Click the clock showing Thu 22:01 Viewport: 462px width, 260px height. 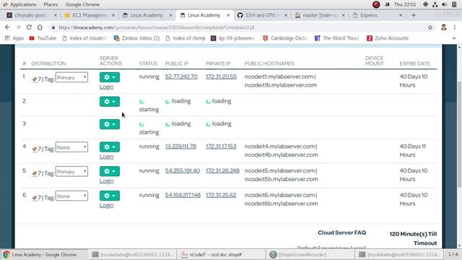405,4
